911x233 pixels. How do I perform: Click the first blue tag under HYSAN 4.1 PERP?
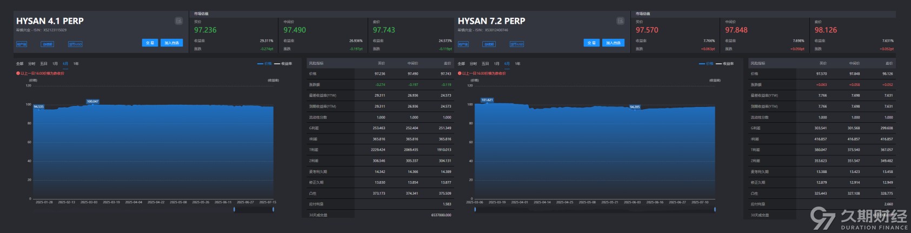[x=21, y=44]
